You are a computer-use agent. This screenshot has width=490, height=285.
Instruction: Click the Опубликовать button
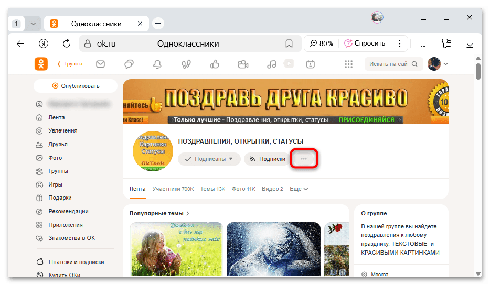tap(76, 86)
